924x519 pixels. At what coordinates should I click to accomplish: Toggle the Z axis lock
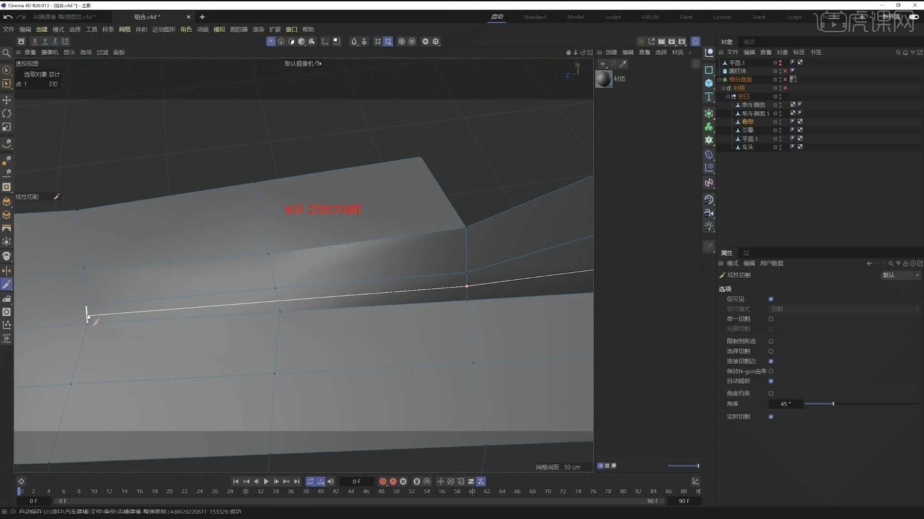pyautogui.click(x=55, y=41)
